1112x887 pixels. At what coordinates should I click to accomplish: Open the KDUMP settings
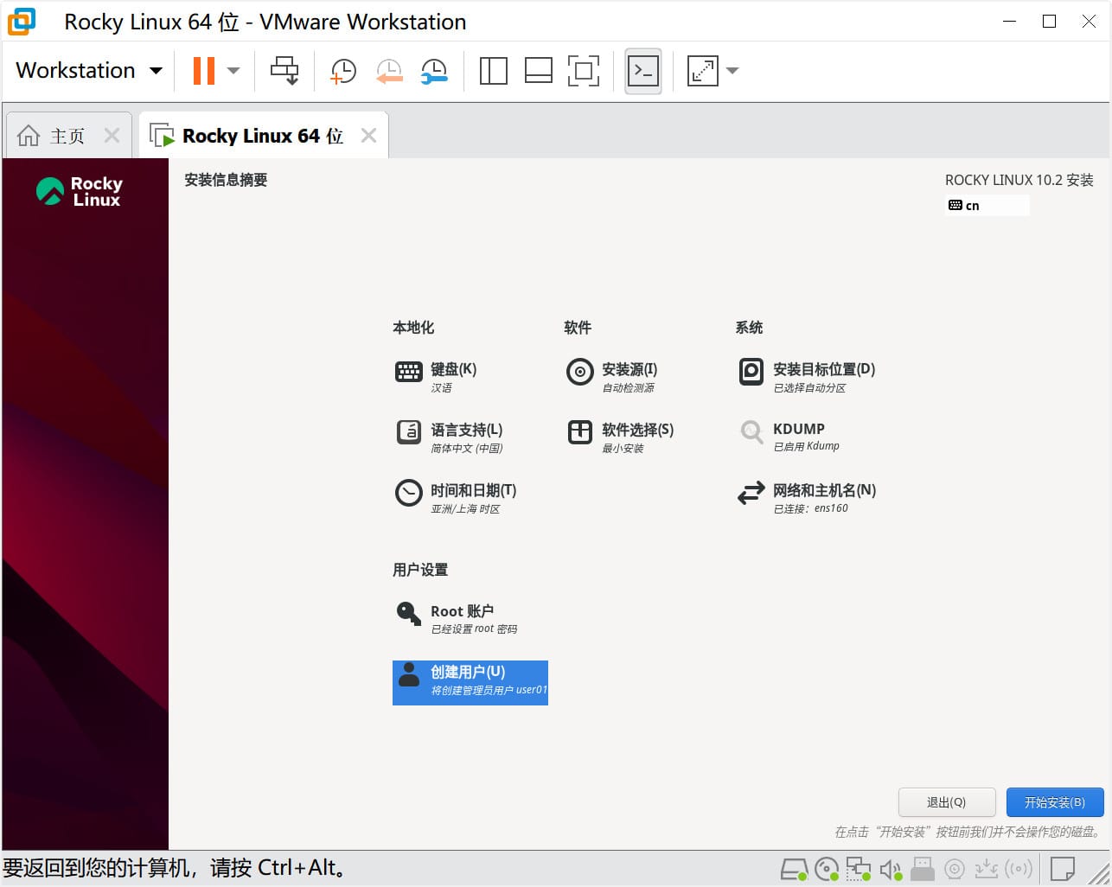click(789, 436)
